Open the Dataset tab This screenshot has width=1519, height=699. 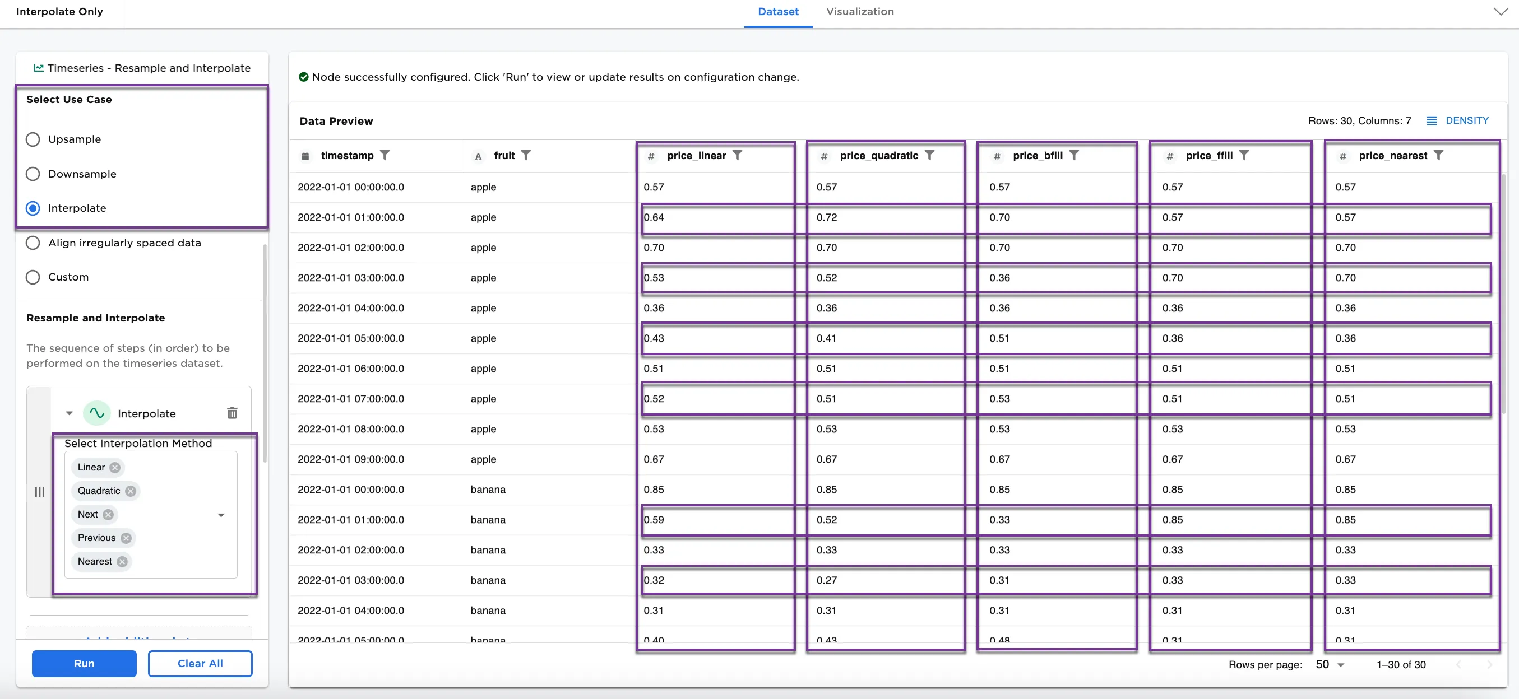click(x=778, y=12)
